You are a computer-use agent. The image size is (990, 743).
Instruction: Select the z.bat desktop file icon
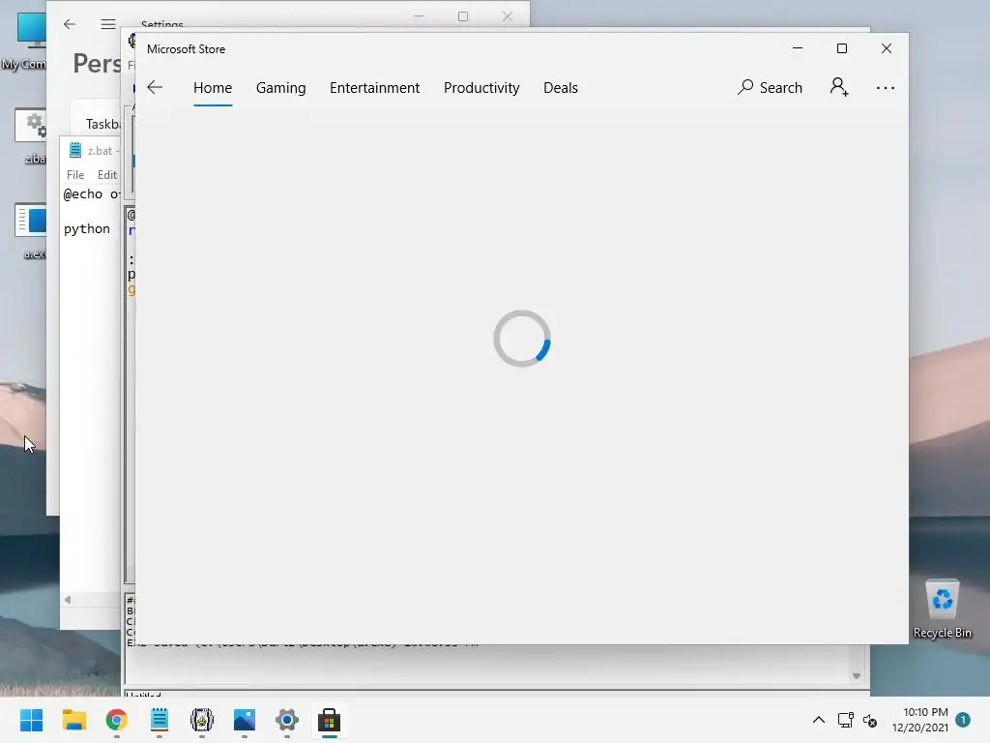click(x=31, y=135)
